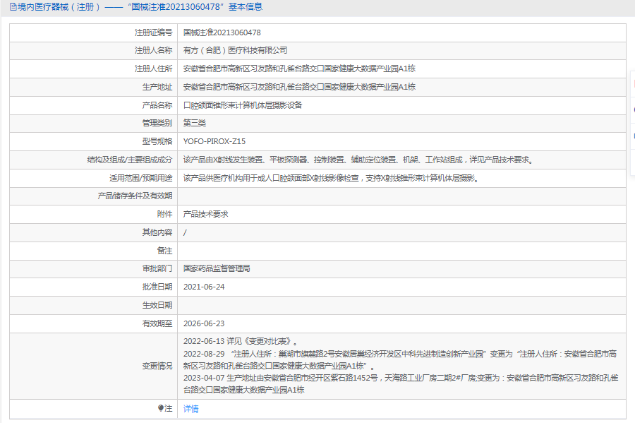Image resolution: width=635 pixels, height=423 pixels.
Task: Select the slash value in 其他内容 row
Action: coord(185,232)
